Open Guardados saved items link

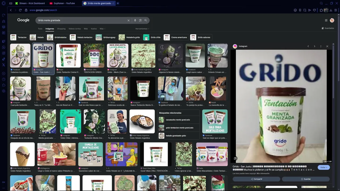pyautogui.click(x=328, y=28)
